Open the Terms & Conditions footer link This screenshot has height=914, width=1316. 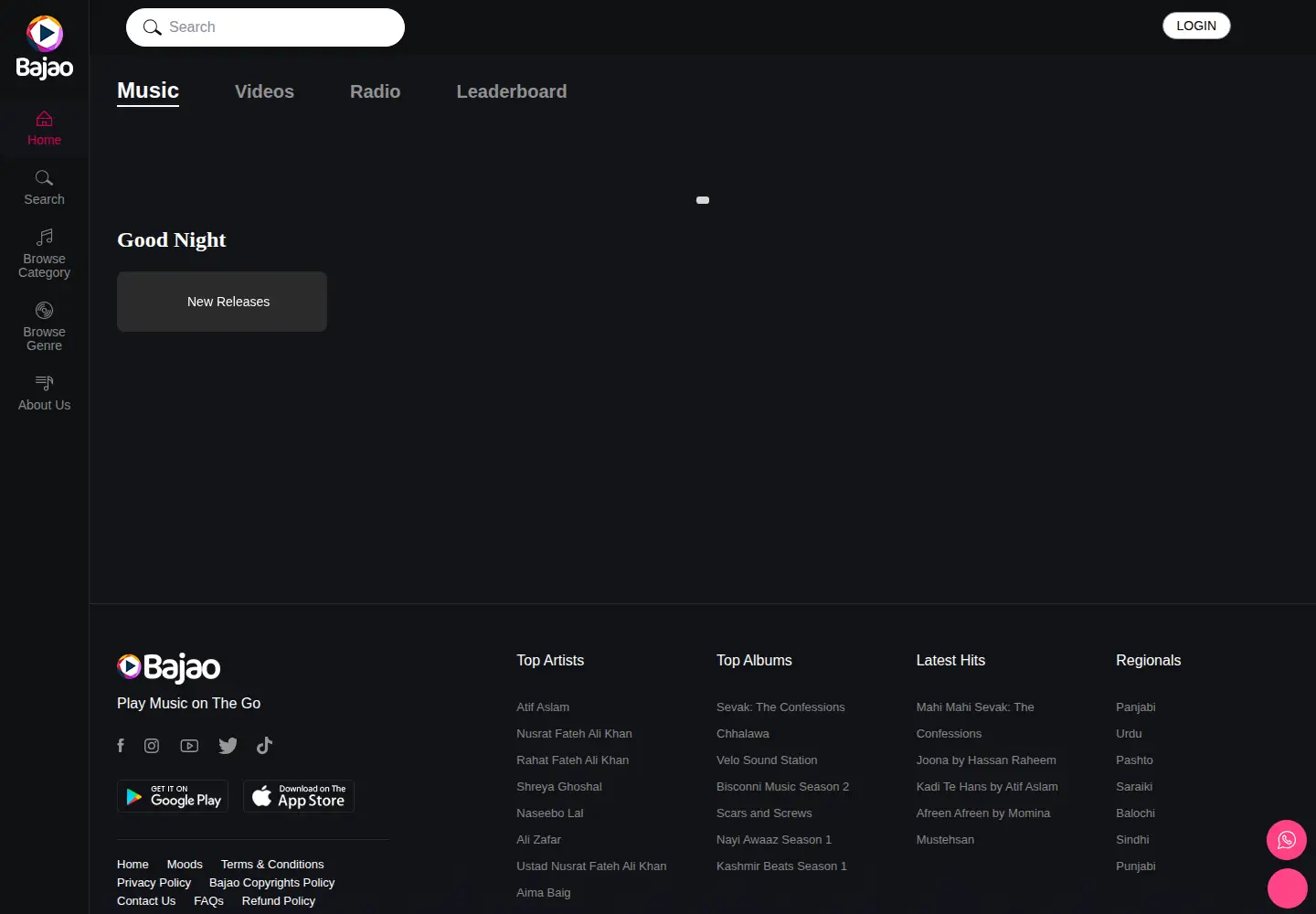point(272,865)
